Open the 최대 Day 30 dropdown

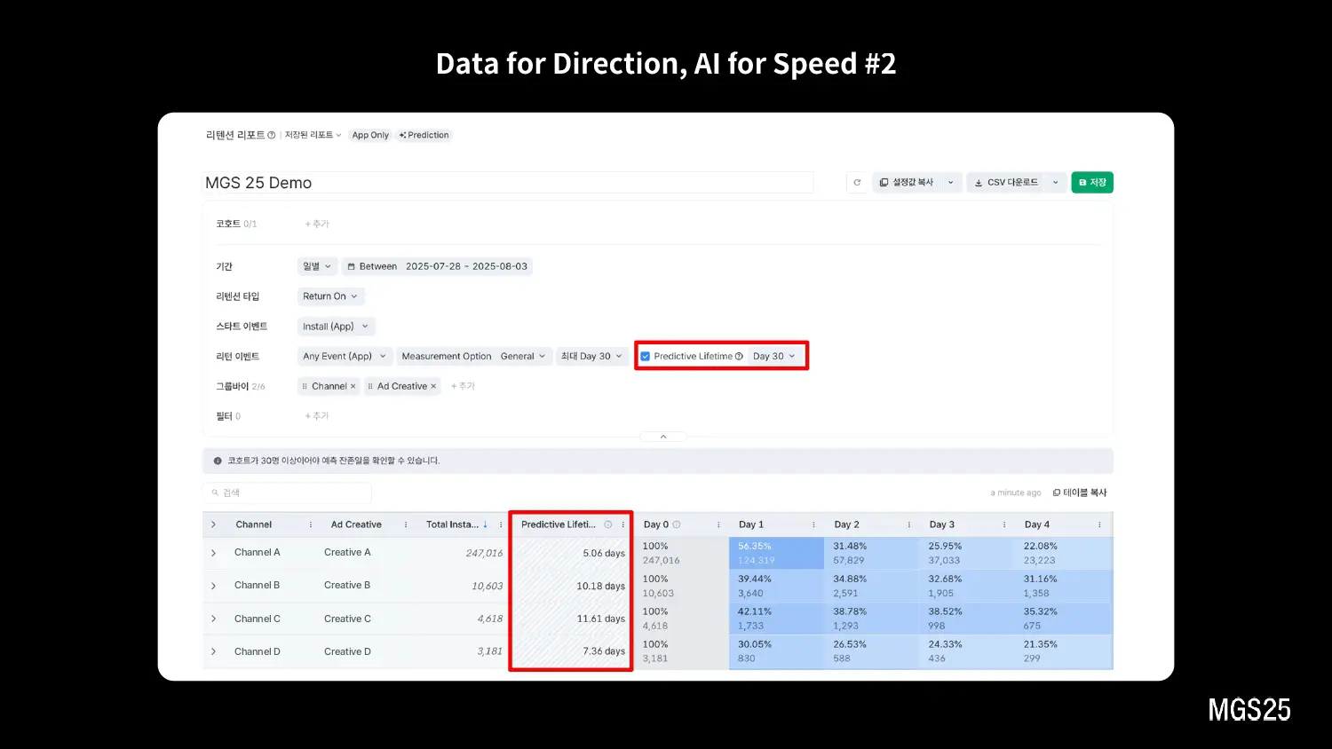coord(591,357)
